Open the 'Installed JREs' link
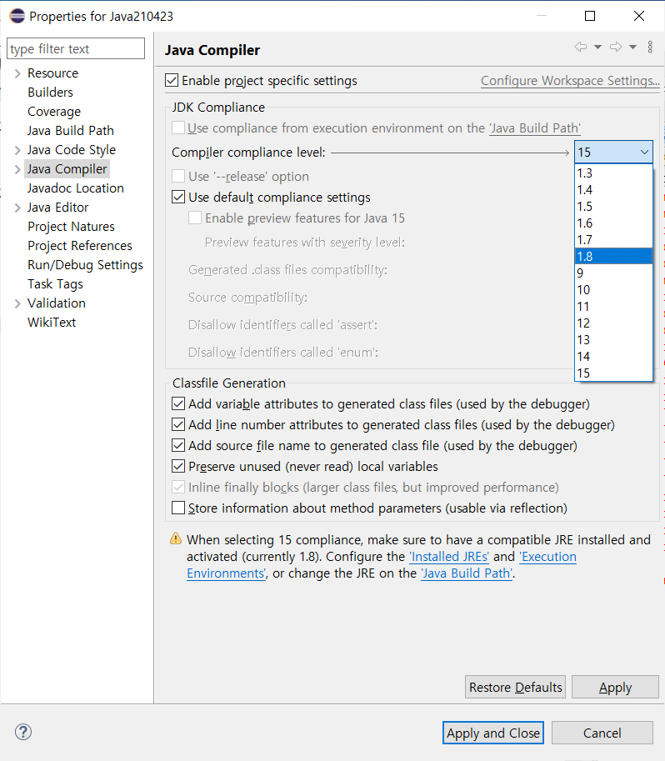The image size is (665, 761). coord(449,557)
